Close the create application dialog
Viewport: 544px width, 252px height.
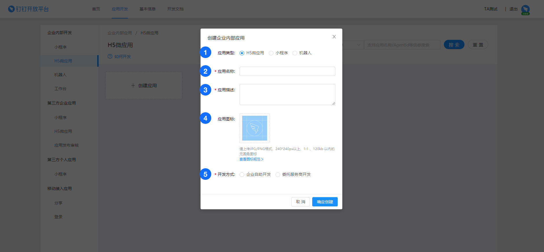tap(334, 37)
